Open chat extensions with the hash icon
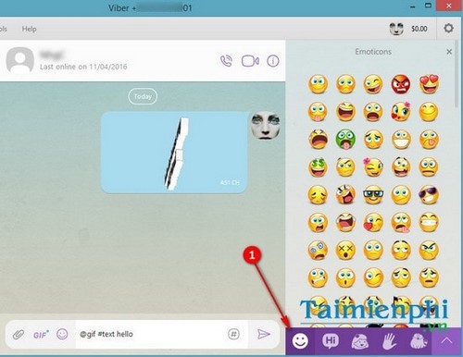 point(233,334)
